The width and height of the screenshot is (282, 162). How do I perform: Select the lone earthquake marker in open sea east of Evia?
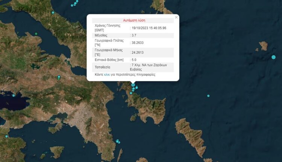click(208, 96)
